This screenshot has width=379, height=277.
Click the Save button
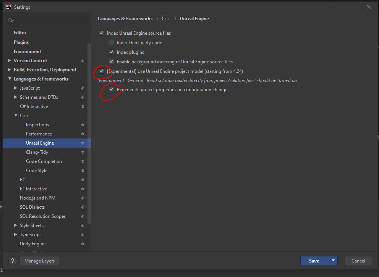click(x=314, y=261)
